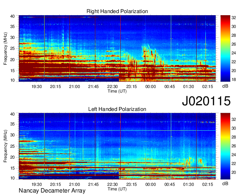The height and width of the screenshot is (195, 240).
Task: Click "22:30" time tick under left-handed plot
Action: [113, 184]
